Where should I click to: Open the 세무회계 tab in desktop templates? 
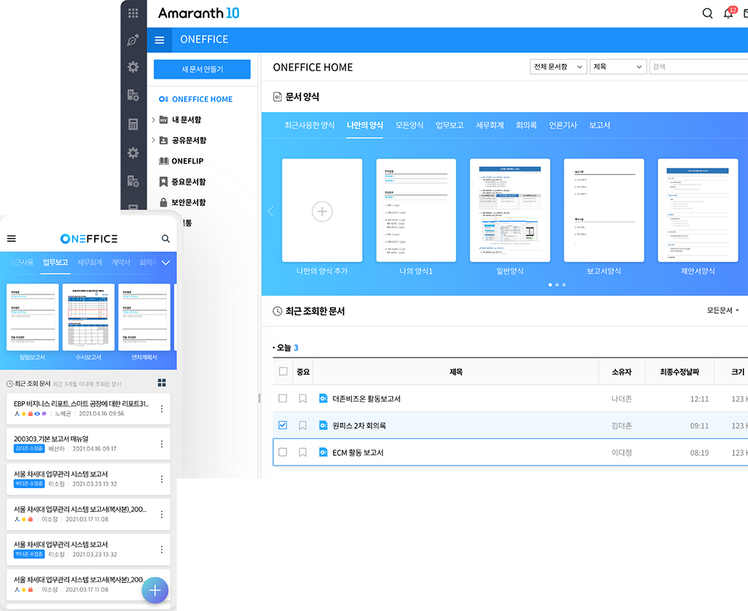(x=490, y=126)
